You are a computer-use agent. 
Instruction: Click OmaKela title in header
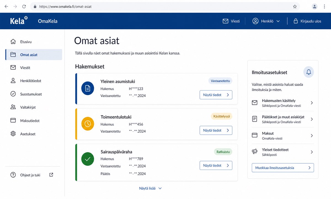pos(48,21)
